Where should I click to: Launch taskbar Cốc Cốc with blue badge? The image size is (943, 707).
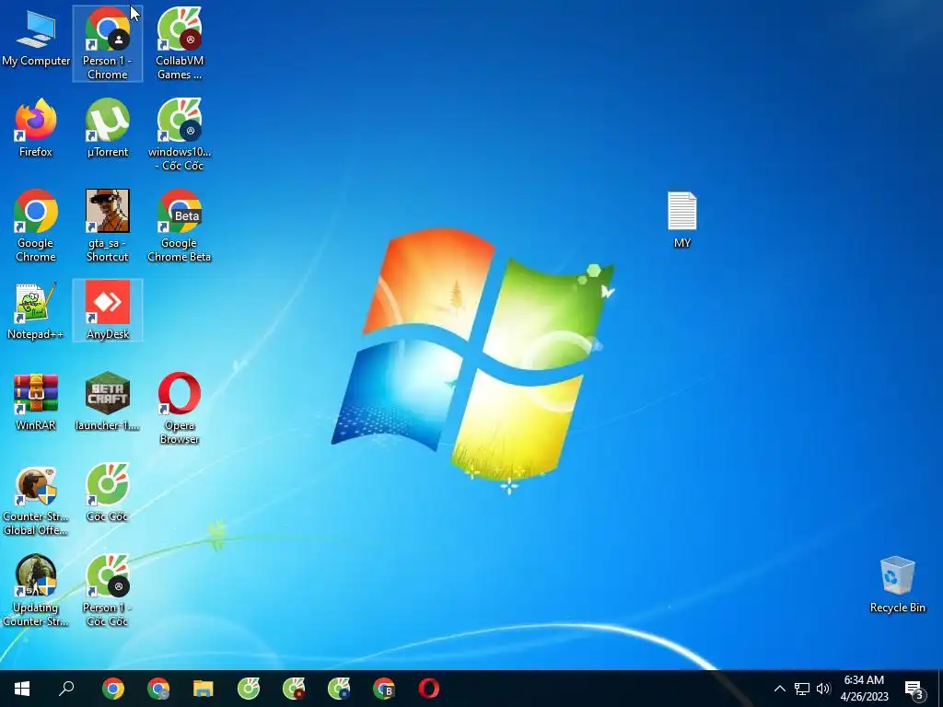(339, 689)
